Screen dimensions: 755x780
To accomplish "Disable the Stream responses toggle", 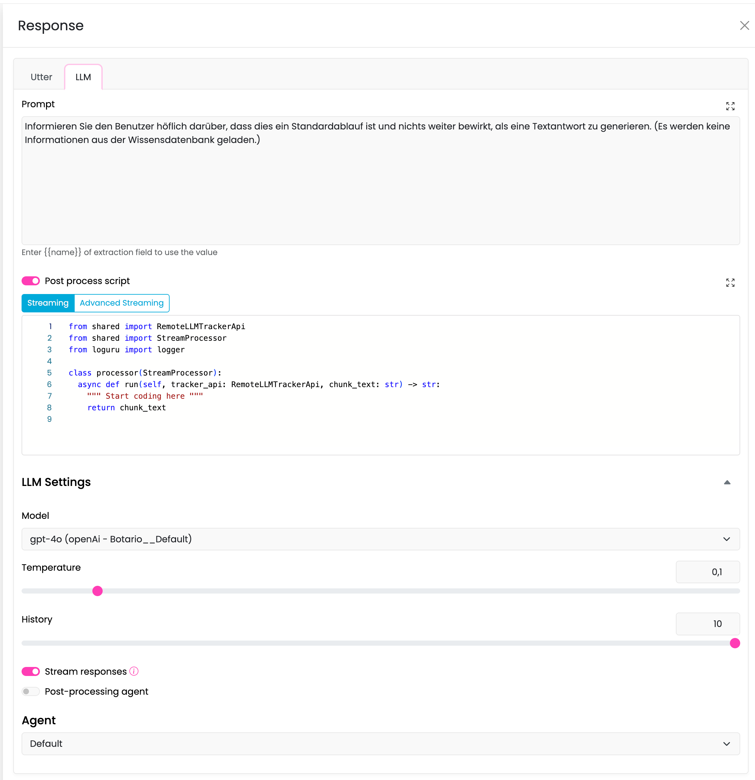I will point(31,671).
